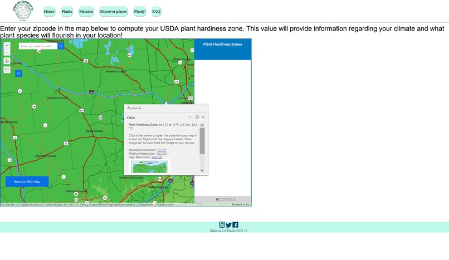Click the Made in LA Hacks 2023 text
Screen dimensions: 449x260
(228, 230)
